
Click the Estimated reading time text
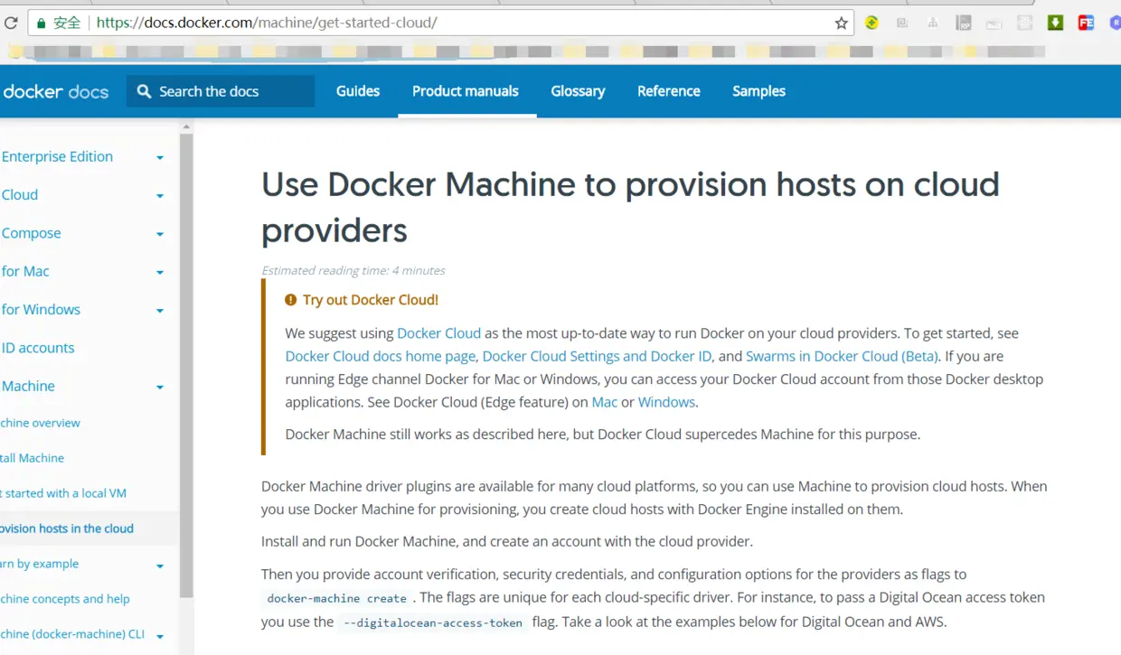353,270
